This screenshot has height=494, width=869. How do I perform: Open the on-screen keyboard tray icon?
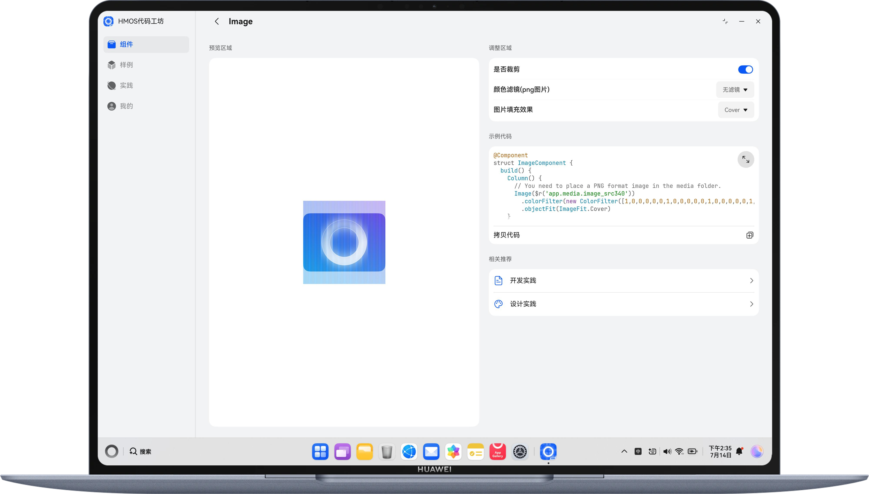tap(652, 452)
